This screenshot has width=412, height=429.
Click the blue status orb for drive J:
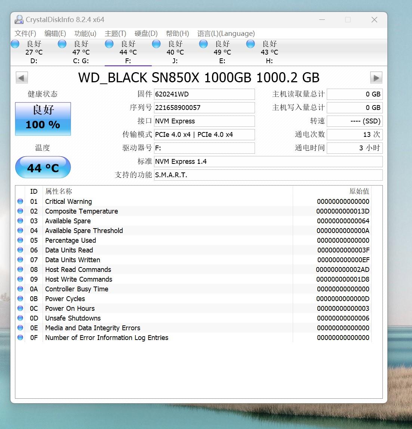pyautogui.click(x=156, y=44)
